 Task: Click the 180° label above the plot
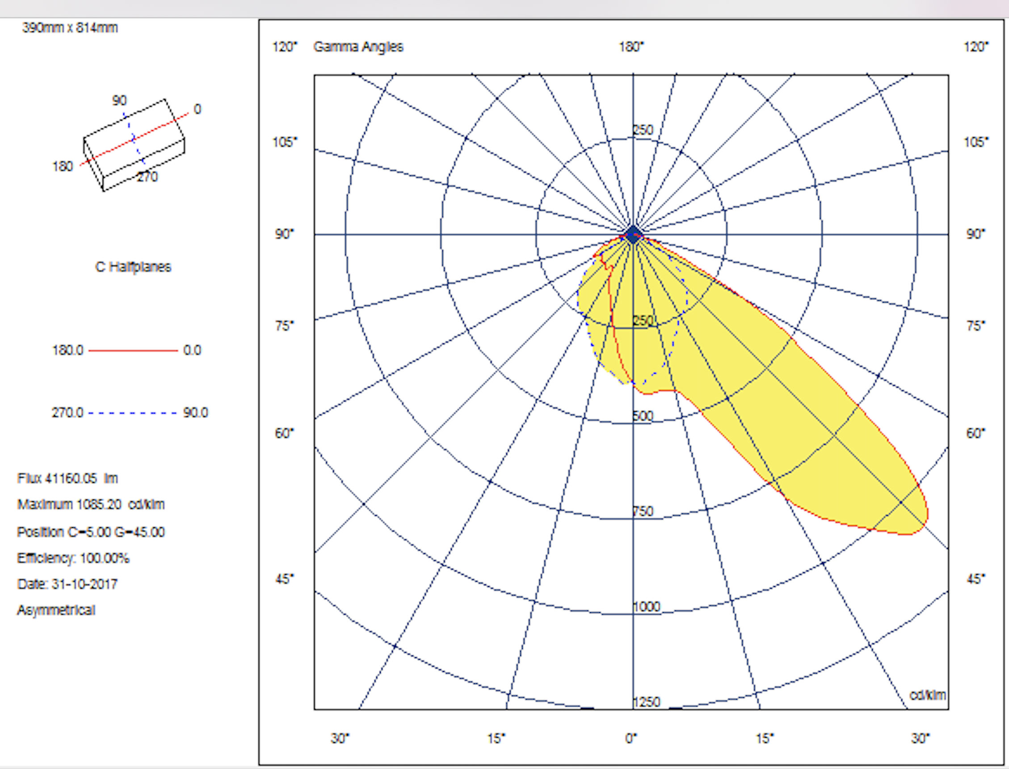pyautogui.click(x=631, y=47)
